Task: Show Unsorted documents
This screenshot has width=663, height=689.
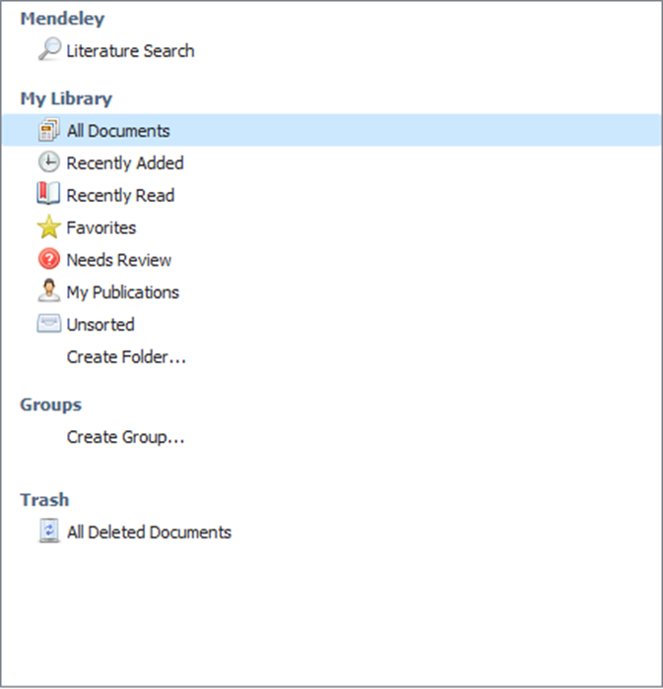Action: pyautogui.click(x=100, y=325)
